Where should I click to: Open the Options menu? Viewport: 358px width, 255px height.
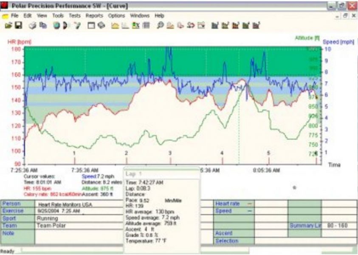point(116,16)
